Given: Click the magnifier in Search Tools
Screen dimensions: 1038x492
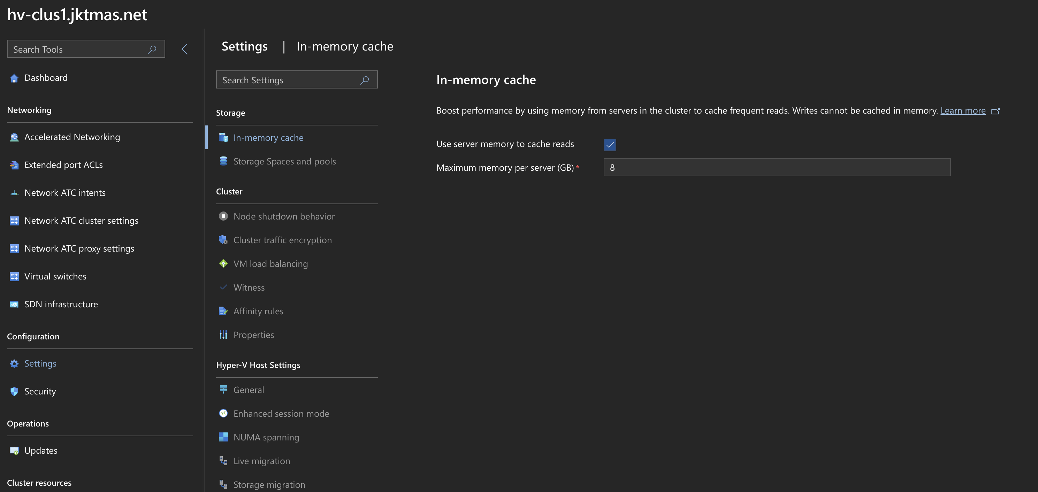Looking at the screenshot, I should click(x=152, y=49).
